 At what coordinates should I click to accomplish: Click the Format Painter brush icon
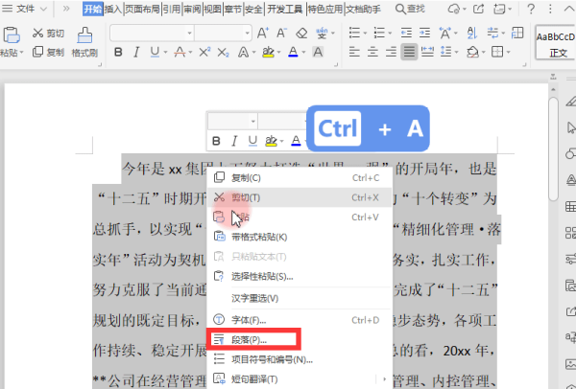coord(84,35)
